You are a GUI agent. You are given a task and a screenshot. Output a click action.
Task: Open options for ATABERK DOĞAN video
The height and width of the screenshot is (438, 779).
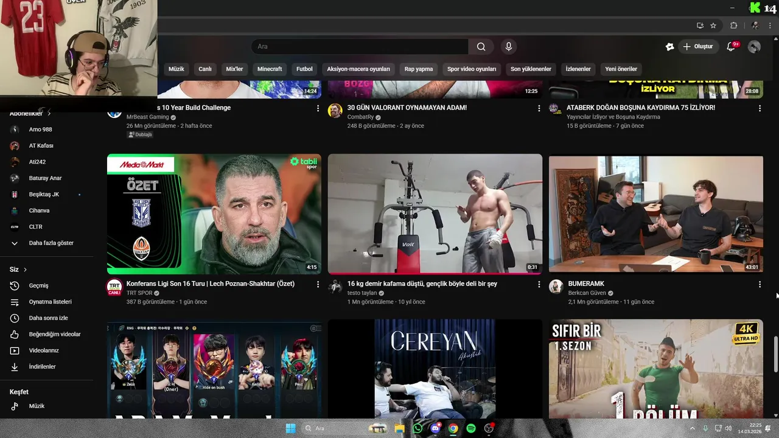coord(760,108)
